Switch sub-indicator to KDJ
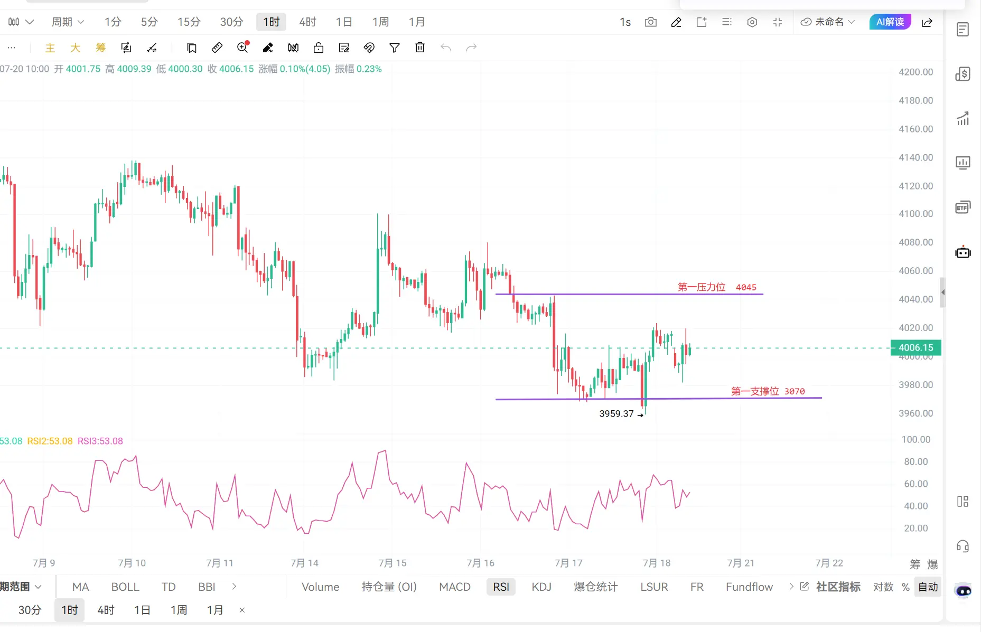 click(541, 587)
